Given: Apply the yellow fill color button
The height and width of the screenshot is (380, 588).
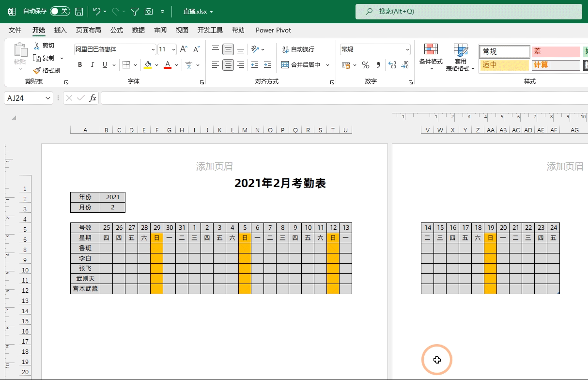Looking at the screenshot, I should [148, 65].
